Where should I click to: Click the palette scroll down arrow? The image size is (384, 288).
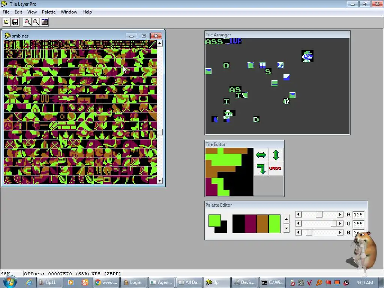point(286,228)
